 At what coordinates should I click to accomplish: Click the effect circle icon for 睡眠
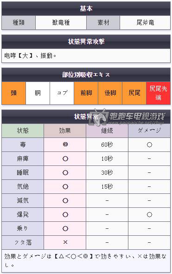point(65,172)
